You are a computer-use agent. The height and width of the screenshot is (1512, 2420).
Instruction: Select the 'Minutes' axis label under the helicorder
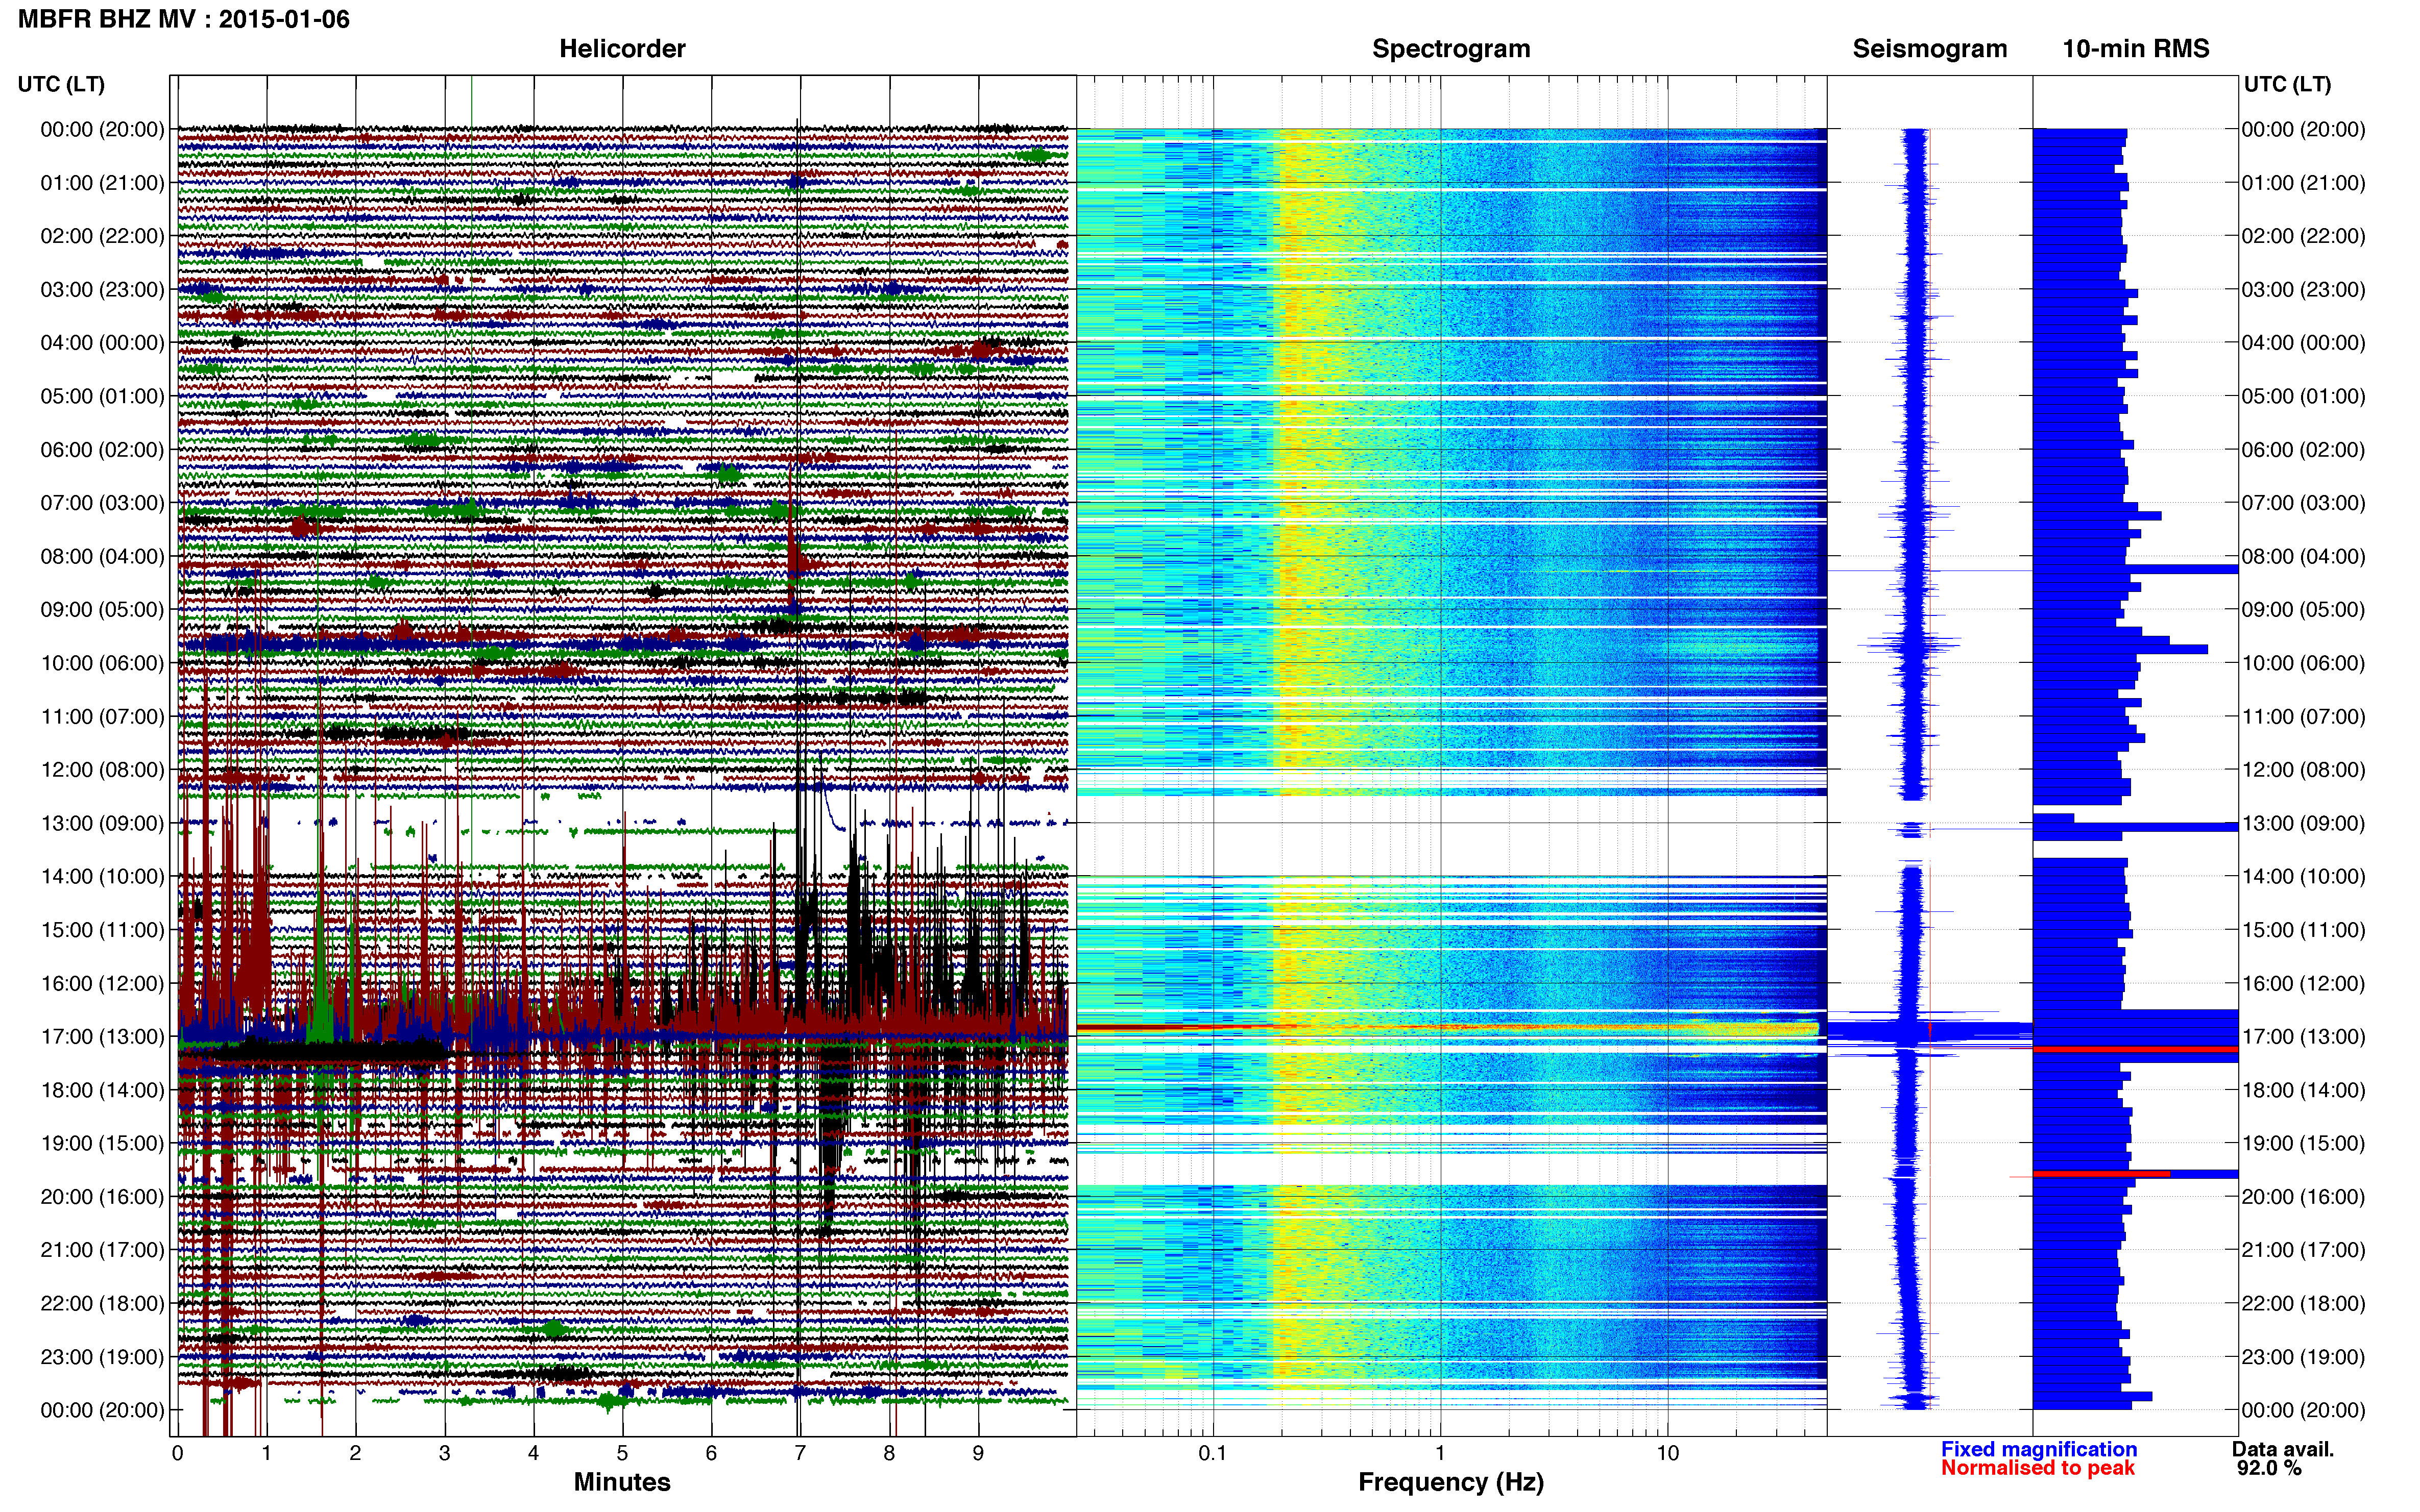click(622, 1482)
